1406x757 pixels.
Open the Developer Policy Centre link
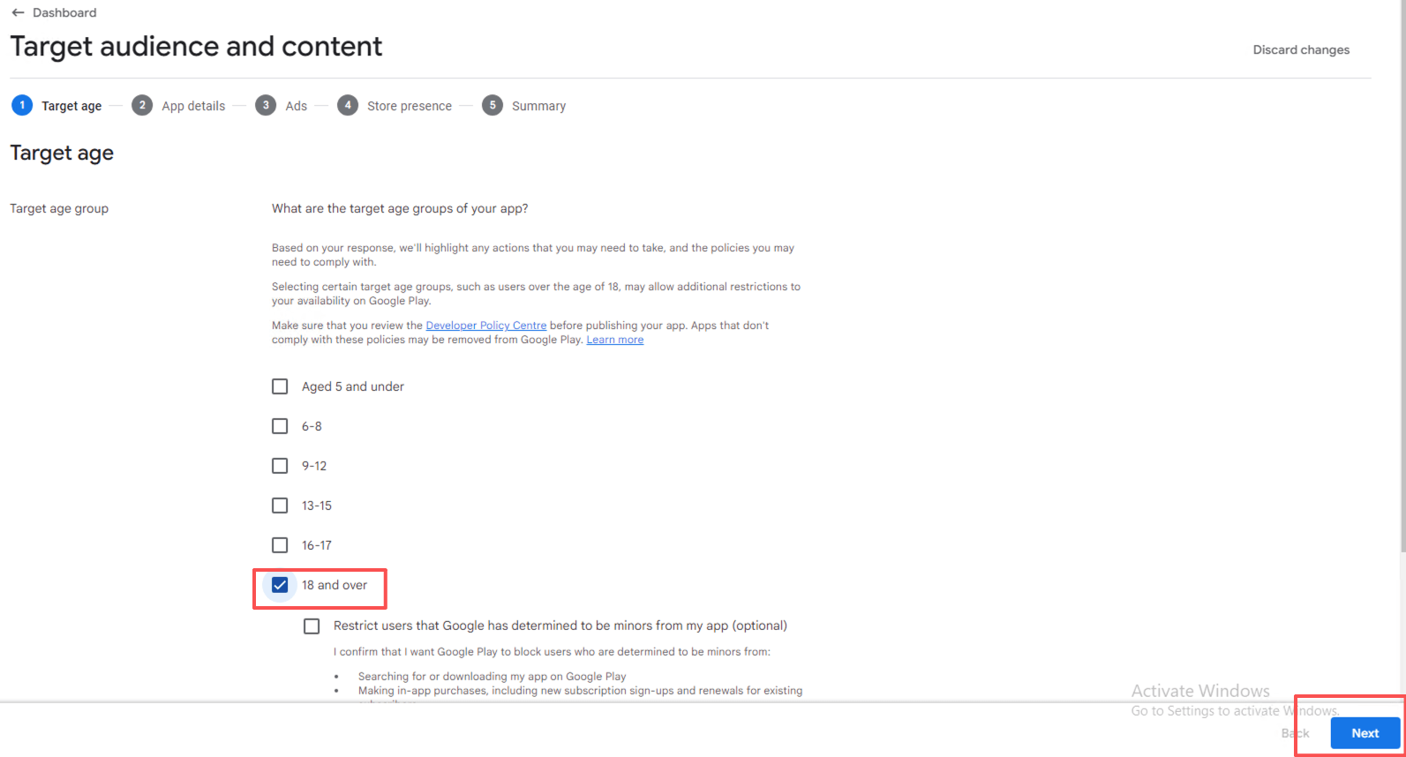coord(485,326)
